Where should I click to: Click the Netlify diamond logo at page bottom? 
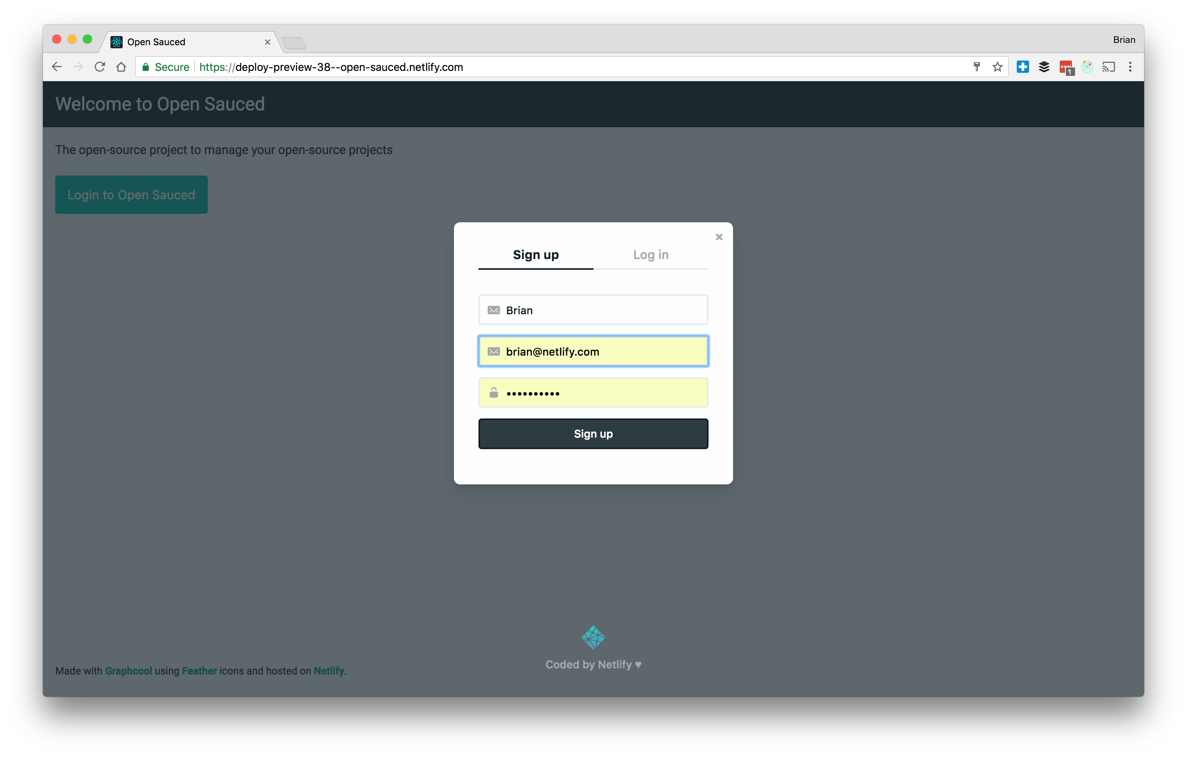(593, 637)
